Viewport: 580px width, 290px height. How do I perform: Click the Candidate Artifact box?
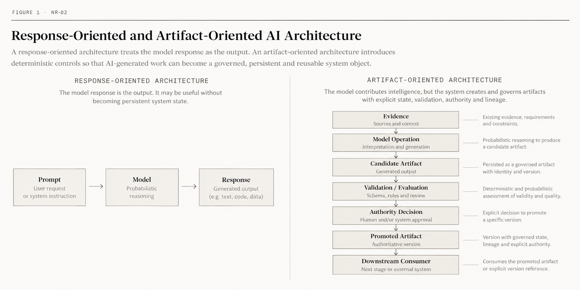(x=396, y=167)
